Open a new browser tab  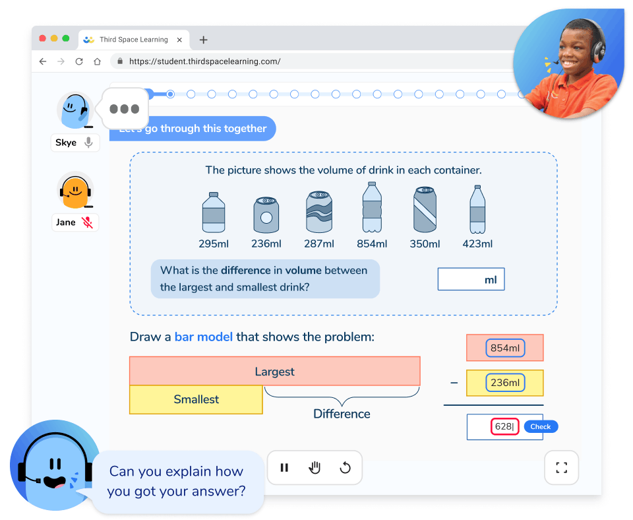pos(203,40)
